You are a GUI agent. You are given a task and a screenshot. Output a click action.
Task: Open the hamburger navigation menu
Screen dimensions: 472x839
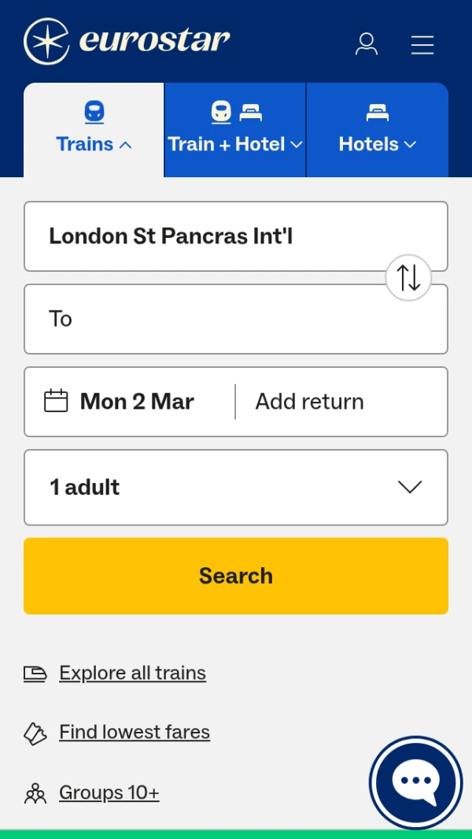pyautogui.click(x=422, y=45)
